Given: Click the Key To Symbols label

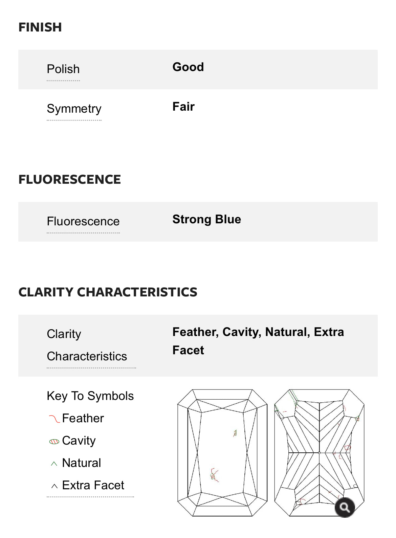Looking at the screenshot, I should click(90, 396).
